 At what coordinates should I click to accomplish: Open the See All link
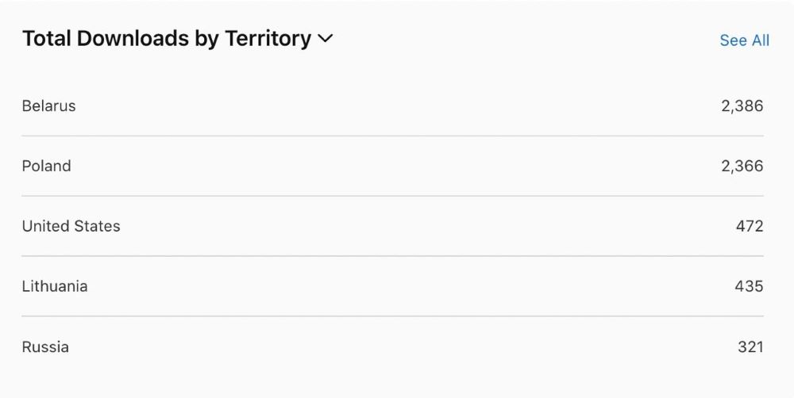(744, 40)
